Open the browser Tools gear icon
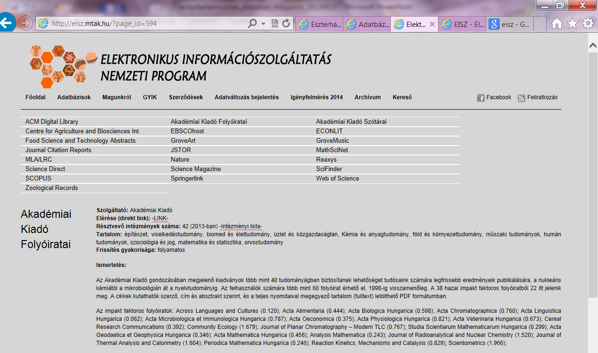The width and height of the screenshot is (598, 353). [588, 23]
